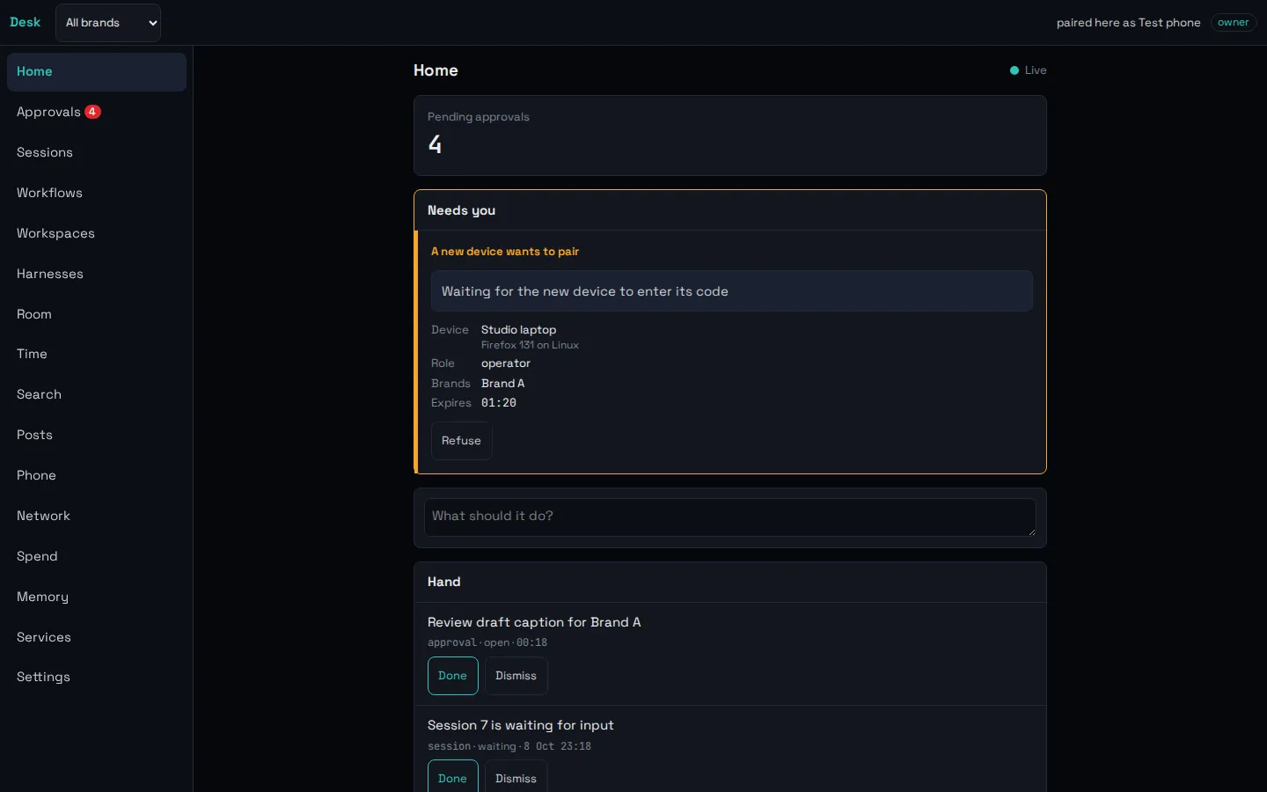Navigate to Network
Screen dimensions: 1267x792
[97, 517]
